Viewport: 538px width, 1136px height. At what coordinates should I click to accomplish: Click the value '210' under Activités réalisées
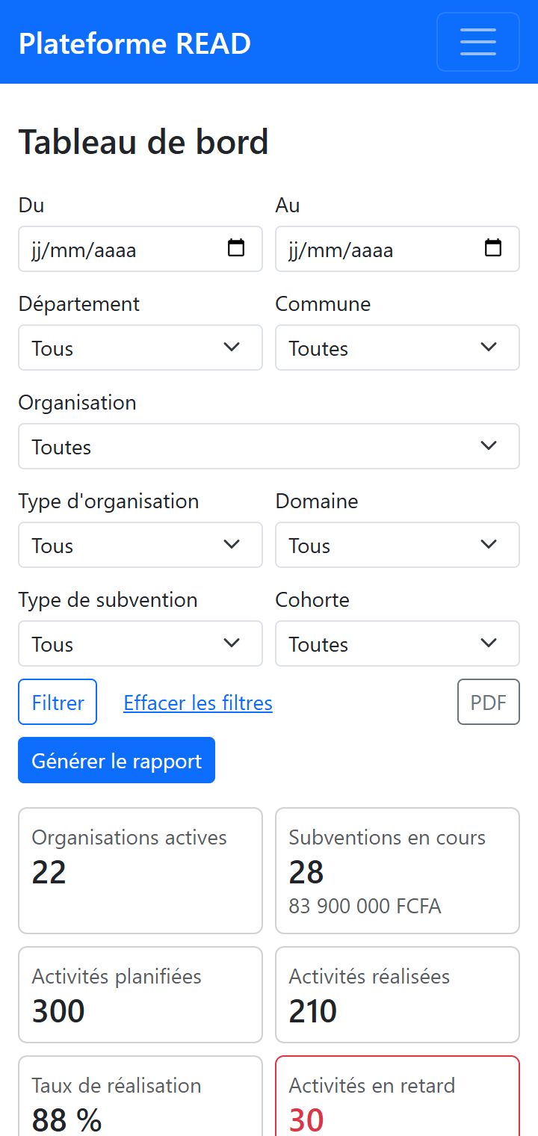[313, 1011]
